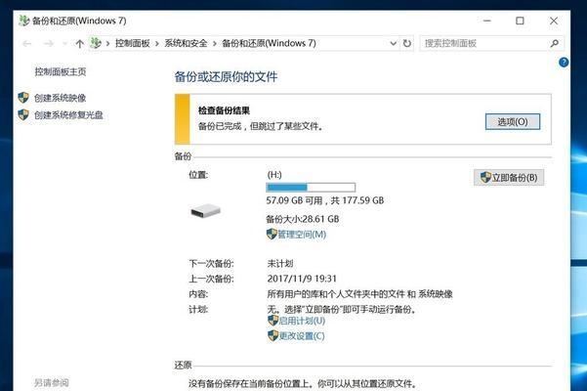Screen dimensions: 587x391
Task: Click the window title bar app icon
Action: 24,21
